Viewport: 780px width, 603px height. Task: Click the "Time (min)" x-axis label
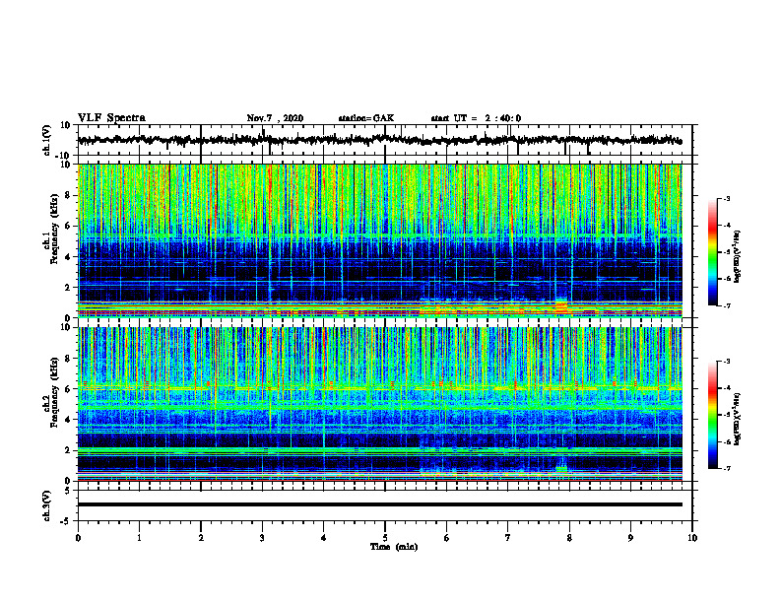394,547
